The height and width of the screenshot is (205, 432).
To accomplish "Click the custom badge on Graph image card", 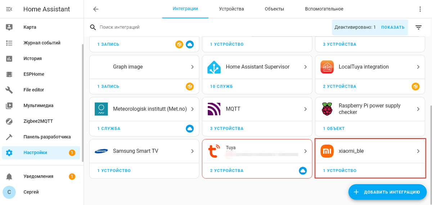I will (x=190, y=86).
